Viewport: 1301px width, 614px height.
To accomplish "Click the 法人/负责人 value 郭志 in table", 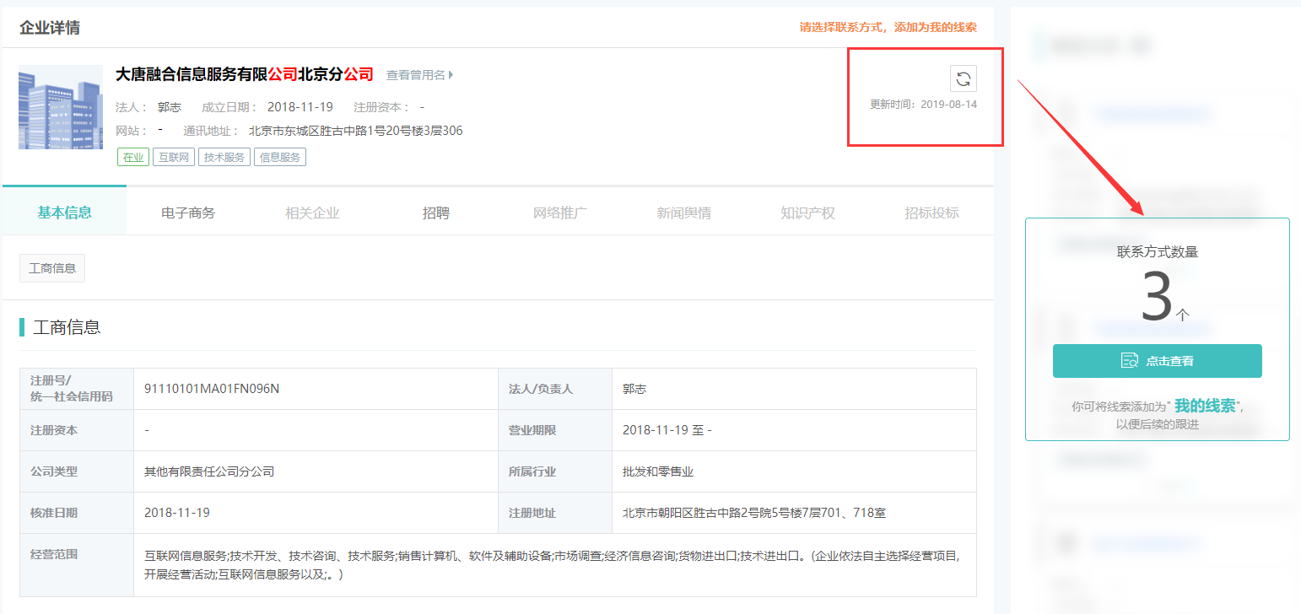I will [x=634, y=389].
